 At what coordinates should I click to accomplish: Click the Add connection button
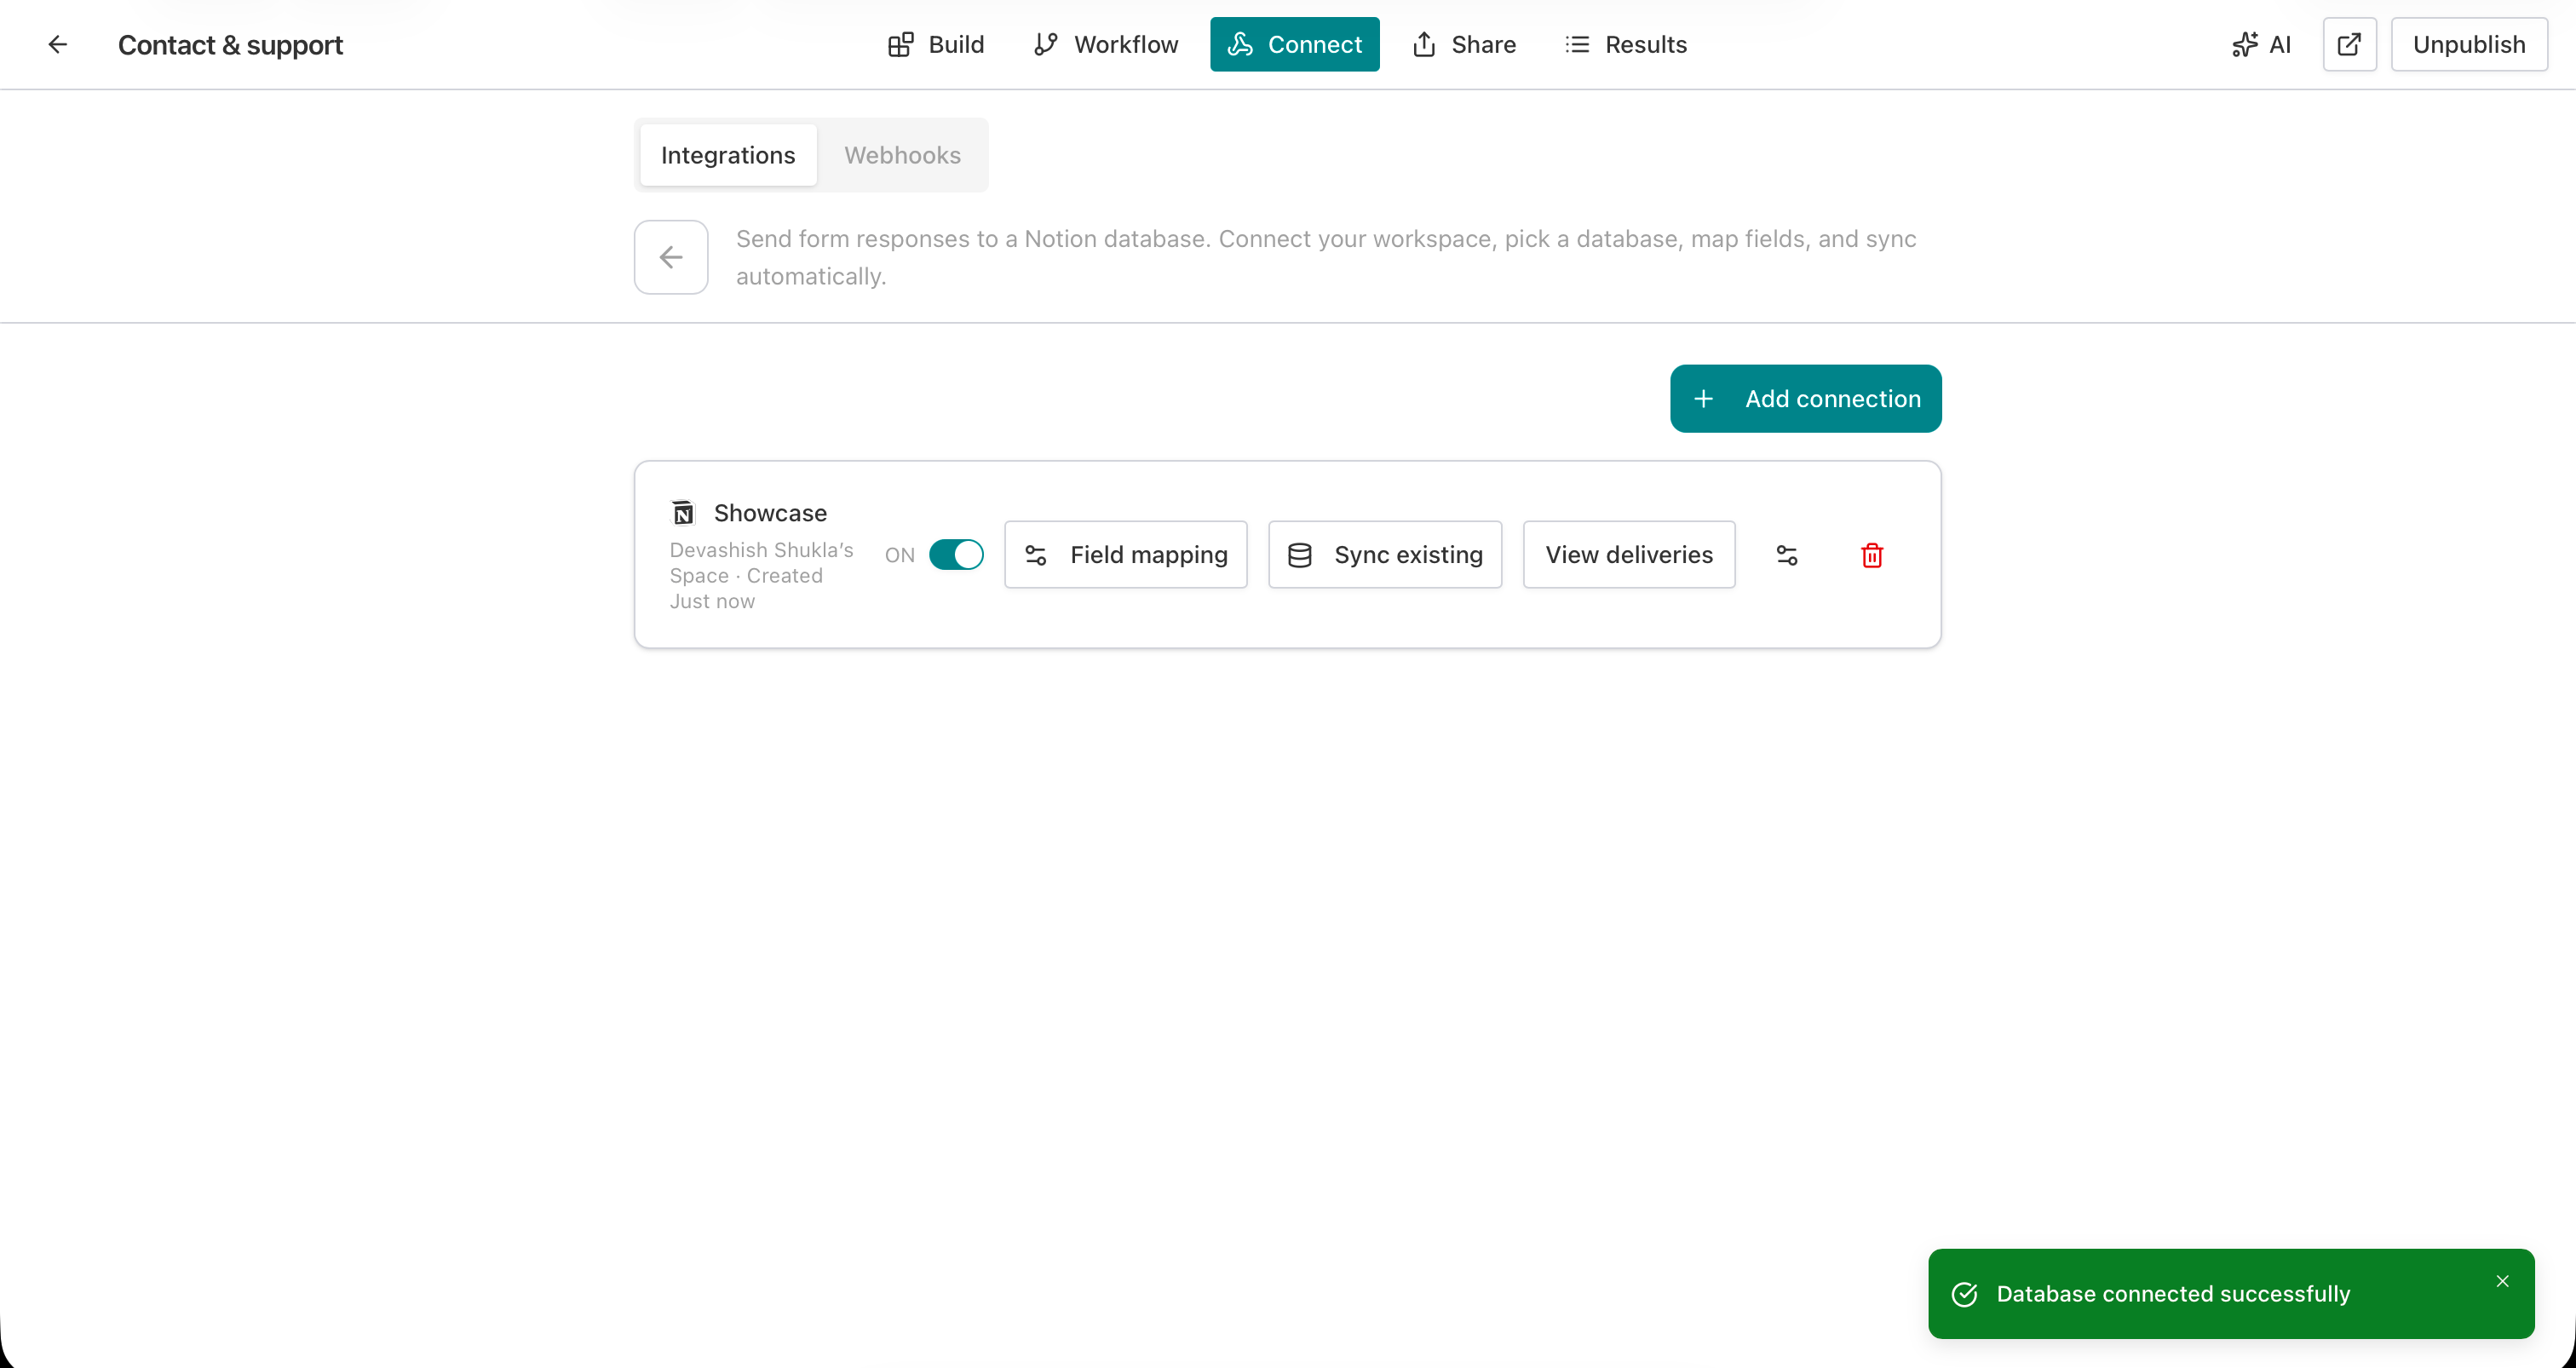coord(1805,398)
